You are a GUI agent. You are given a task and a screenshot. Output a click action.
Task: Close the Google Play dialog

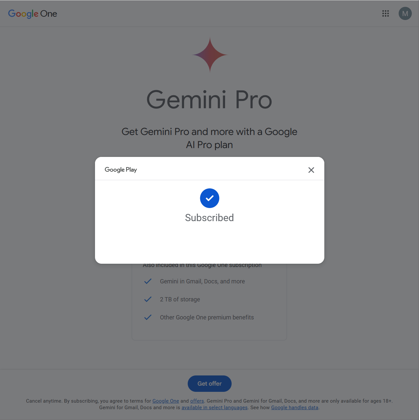point(311,170)
